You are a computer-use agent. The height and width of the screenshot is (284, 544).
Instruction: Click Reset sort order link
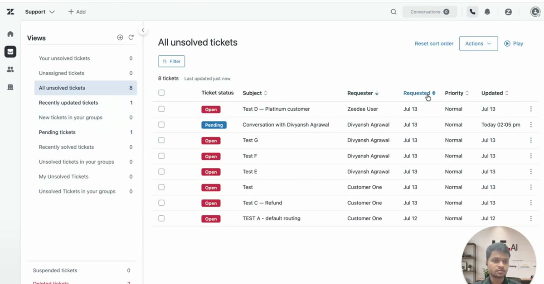click(434, 44)
